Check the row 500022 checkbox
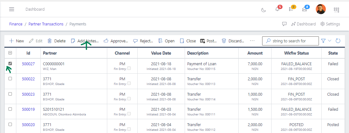The width and height of the screenshot is (349, 133). (10, 79)
